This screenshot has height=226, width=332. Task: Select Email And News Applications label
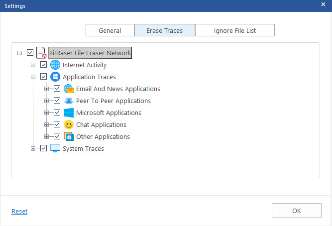click(118, 89)
